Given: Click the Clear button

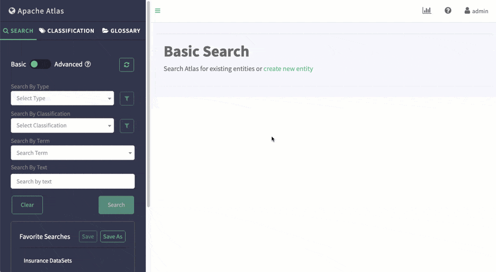Looking at the screenshot, I should coord(27,205).
